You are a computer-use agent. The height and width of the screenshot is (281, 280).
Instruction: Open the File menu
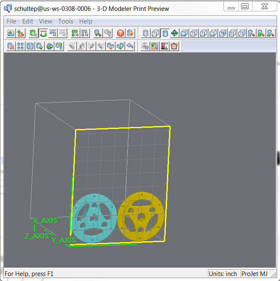click(x=12, y=21)
